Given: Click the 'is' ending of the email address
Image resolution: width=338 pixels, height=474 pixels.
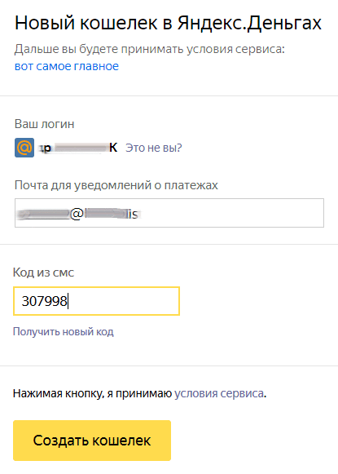Looking at the screenshot, I should pyautogui.click(x=133, y=215).
